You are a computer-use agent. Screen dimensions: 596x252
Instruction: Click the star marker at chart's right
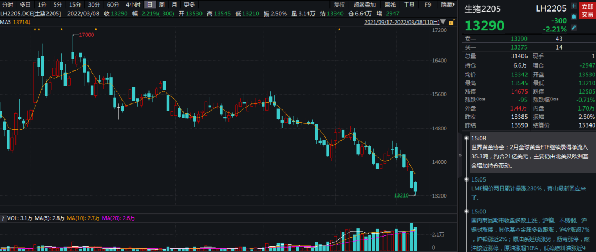(339, 29)
